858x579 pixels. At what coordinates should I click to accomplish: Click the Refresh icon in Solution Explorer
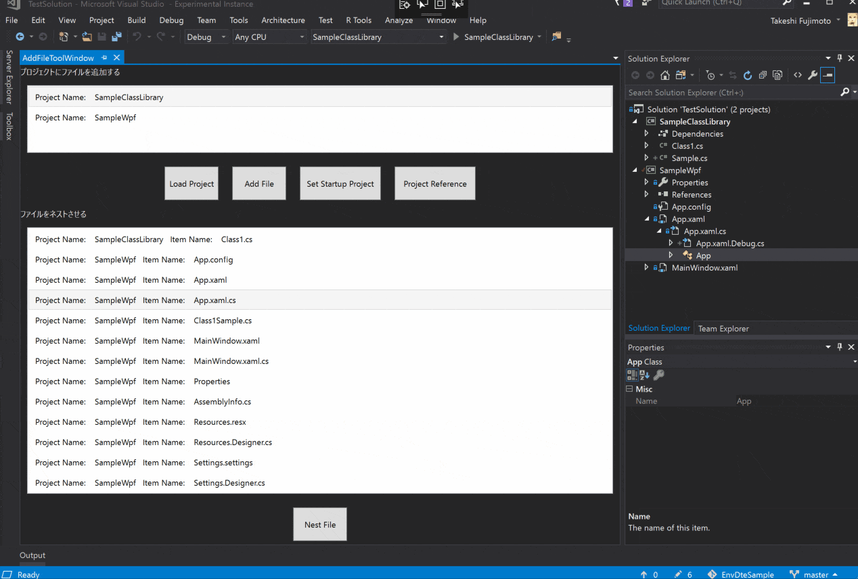(748, 75)
